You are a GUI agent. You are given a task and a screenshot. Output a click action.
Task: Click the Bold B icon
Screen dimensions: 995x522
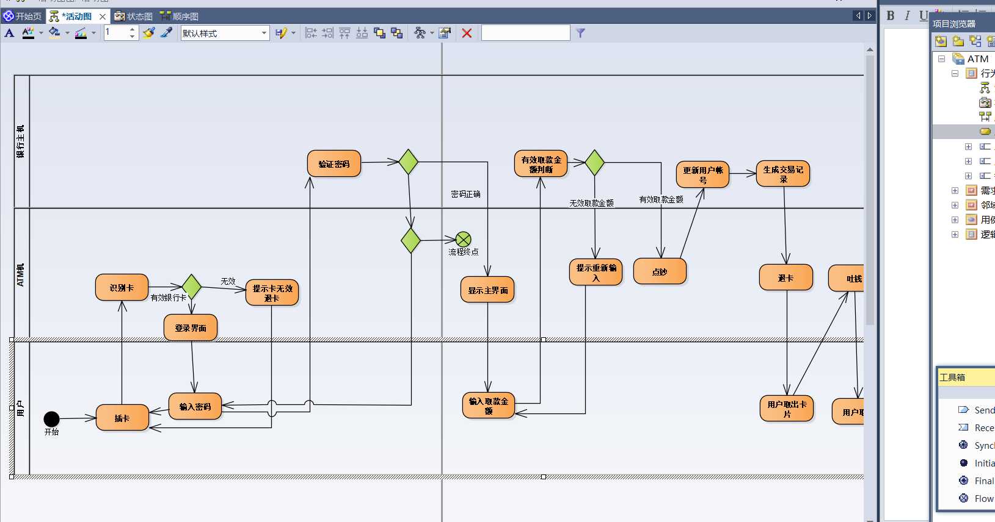tap(891, 16)
